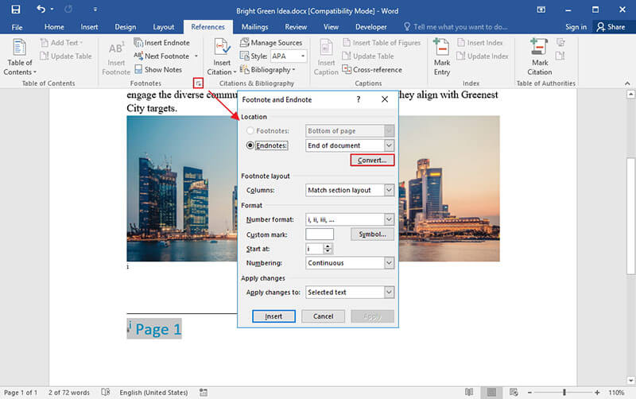Open Columns Match section layout dropdown
The width and height of the screenshot is (636, 399).
389,190
